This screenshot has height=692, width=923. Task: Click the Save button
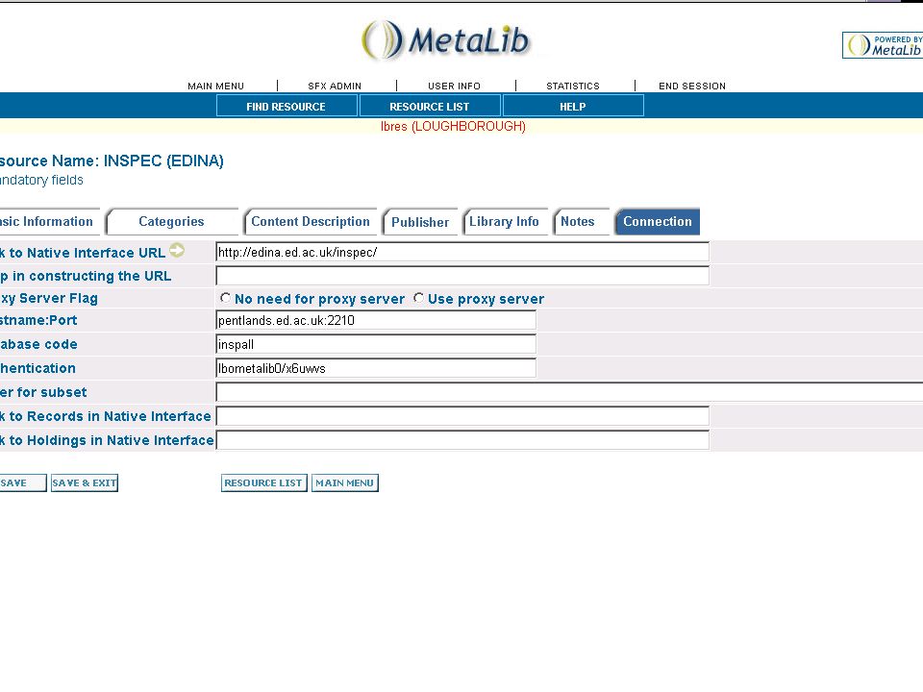pyautogui.click(x=22, y=483)
